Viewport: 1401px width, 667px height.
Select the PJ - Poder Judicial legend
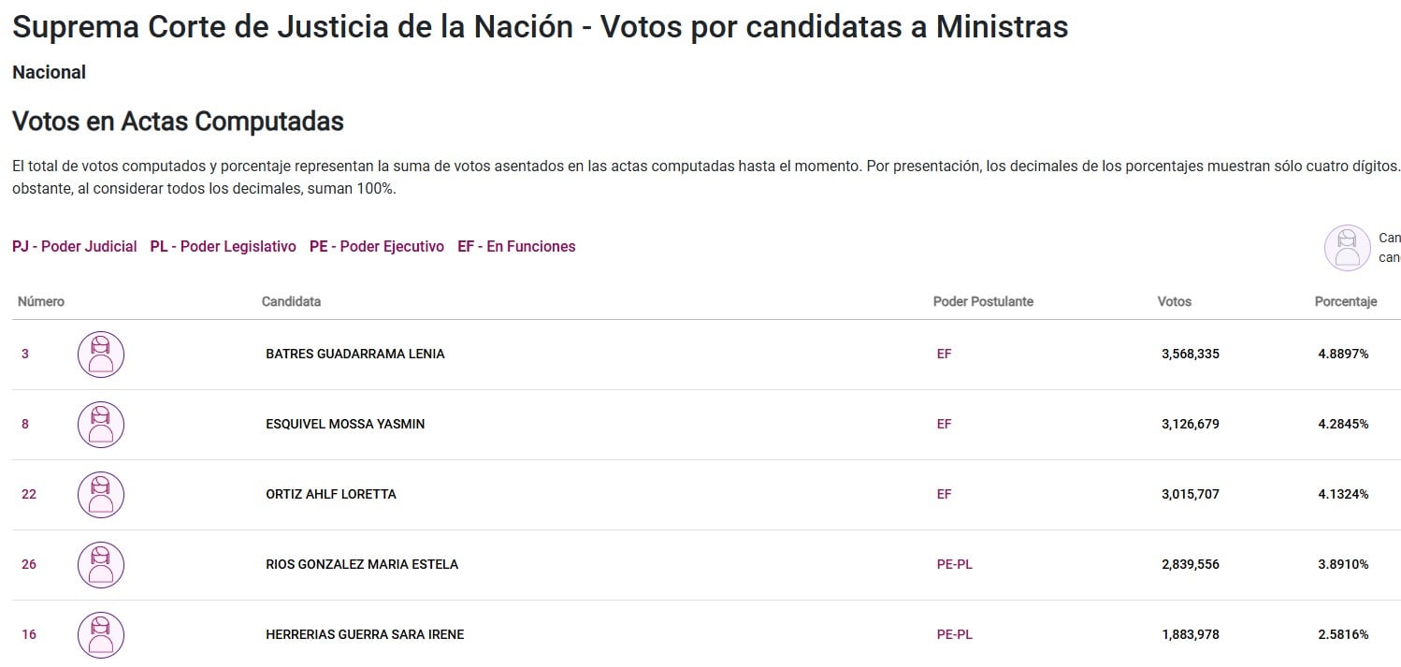(75, 247)
